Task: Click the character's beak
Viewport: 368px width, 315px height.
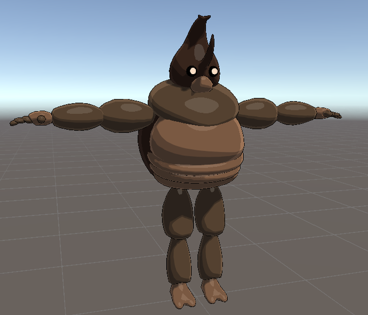Action: pos(201,84)
